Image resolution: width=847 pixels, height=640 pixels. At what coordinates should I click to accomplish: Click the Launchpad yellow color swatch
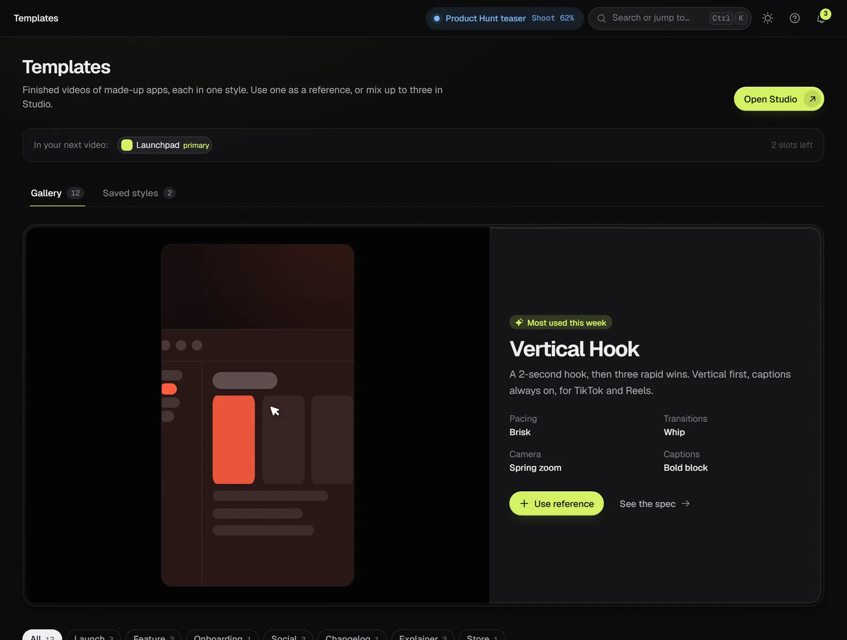coord(127,145)
